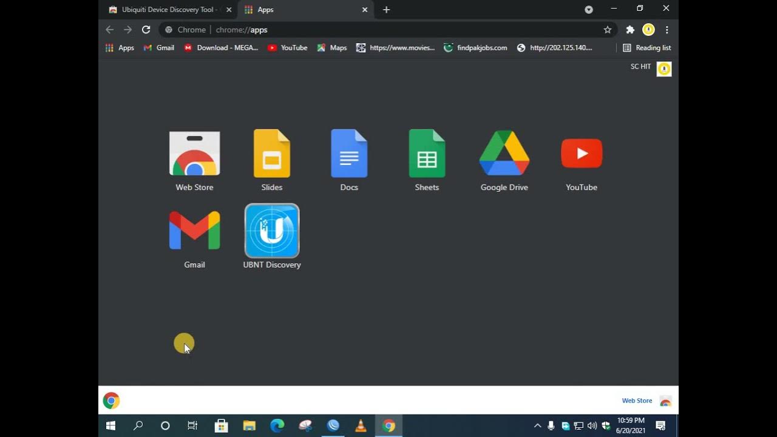Open Cortana circle on taskbar

pyautogui.click(x=165, y=425)
